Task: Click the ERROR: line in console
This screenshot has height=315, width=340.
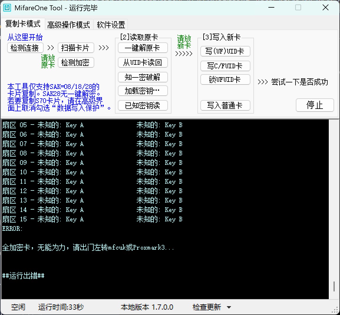Action: [12, 229]
